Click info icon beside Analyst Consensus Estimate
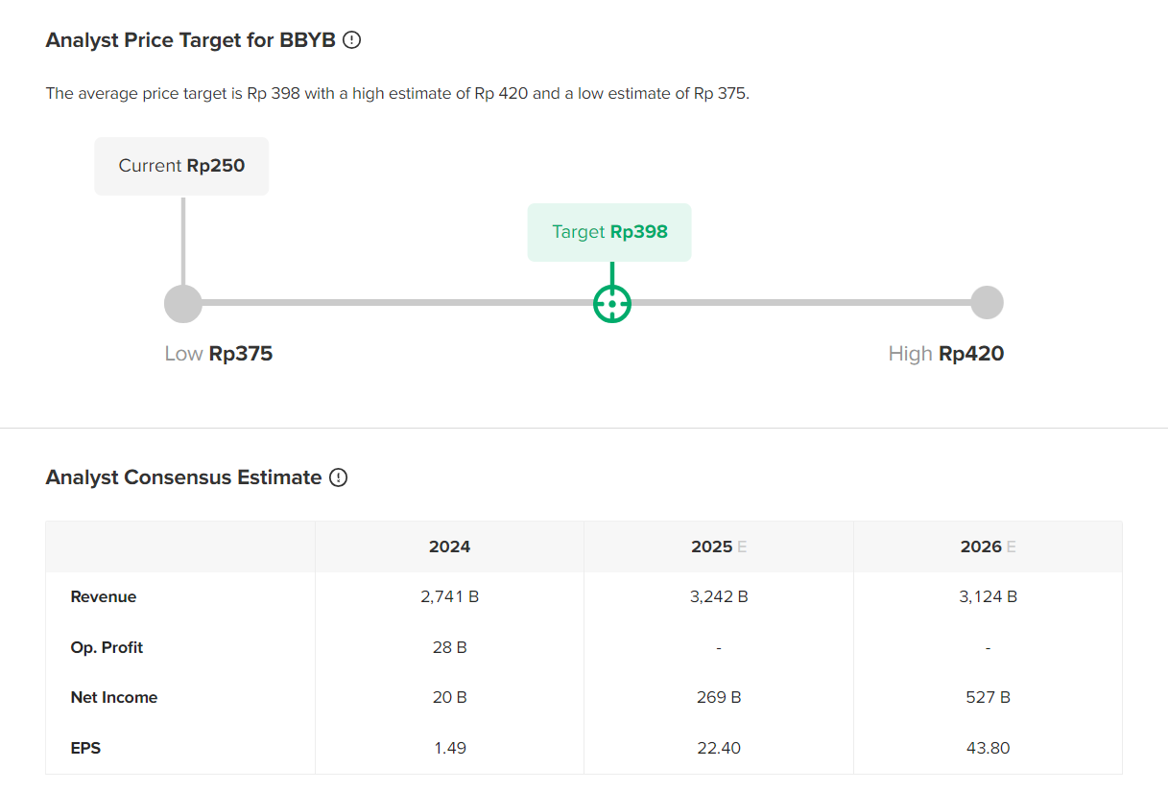The height and width of the screenshot is (791, 1168). pos(338,477)
